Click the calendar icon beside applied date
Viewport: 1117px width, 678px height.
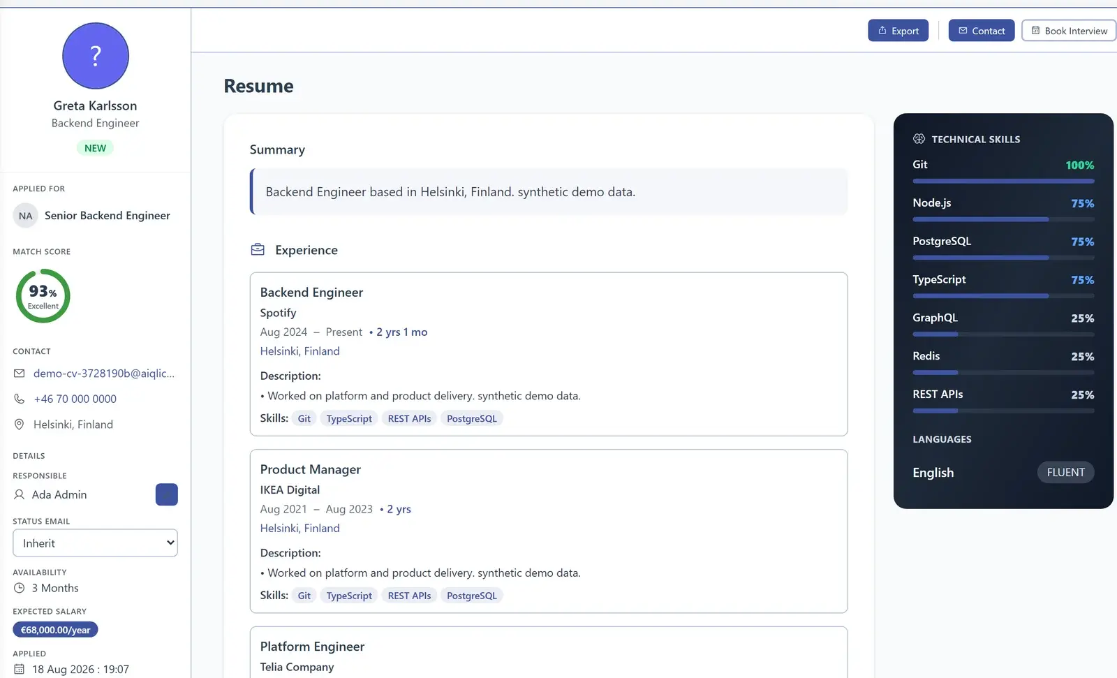(20, 669)
